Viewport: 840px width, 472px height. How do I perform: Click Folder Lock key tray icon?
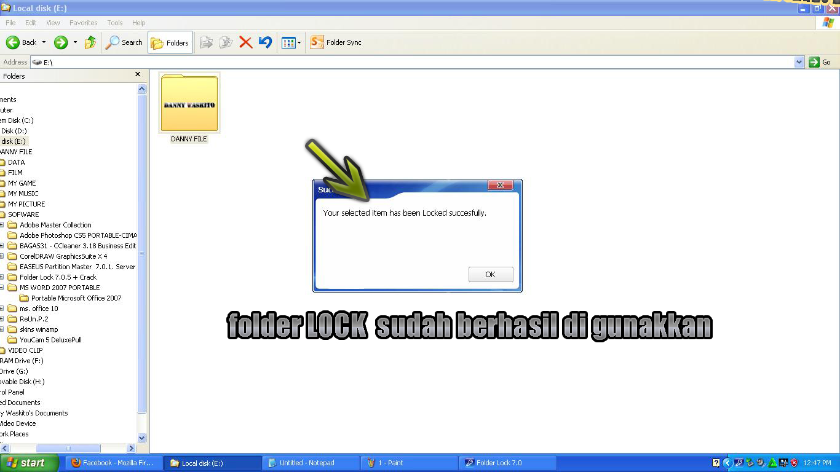point(739,463)
